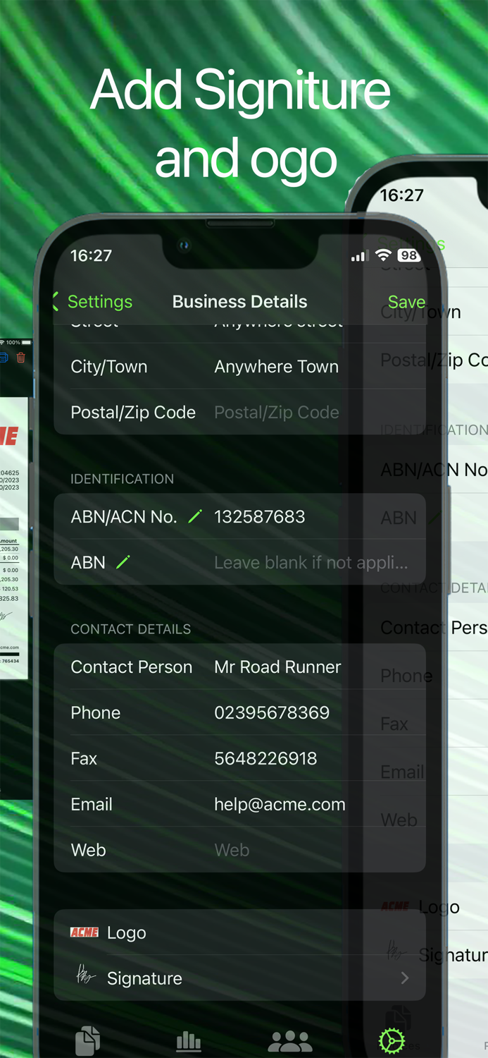Tap the Email label
This screenshot has width=488, height=1058.
click(92, 805)
